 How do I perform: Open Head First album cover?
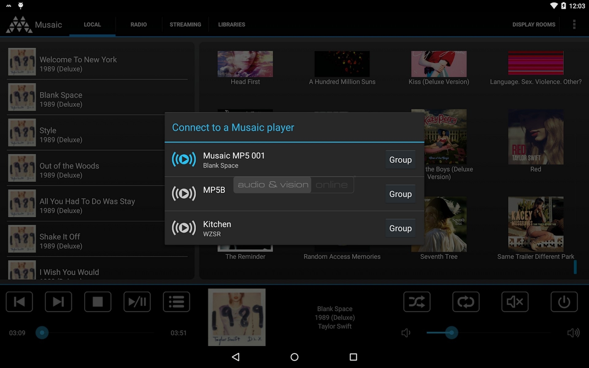(245, 64)
